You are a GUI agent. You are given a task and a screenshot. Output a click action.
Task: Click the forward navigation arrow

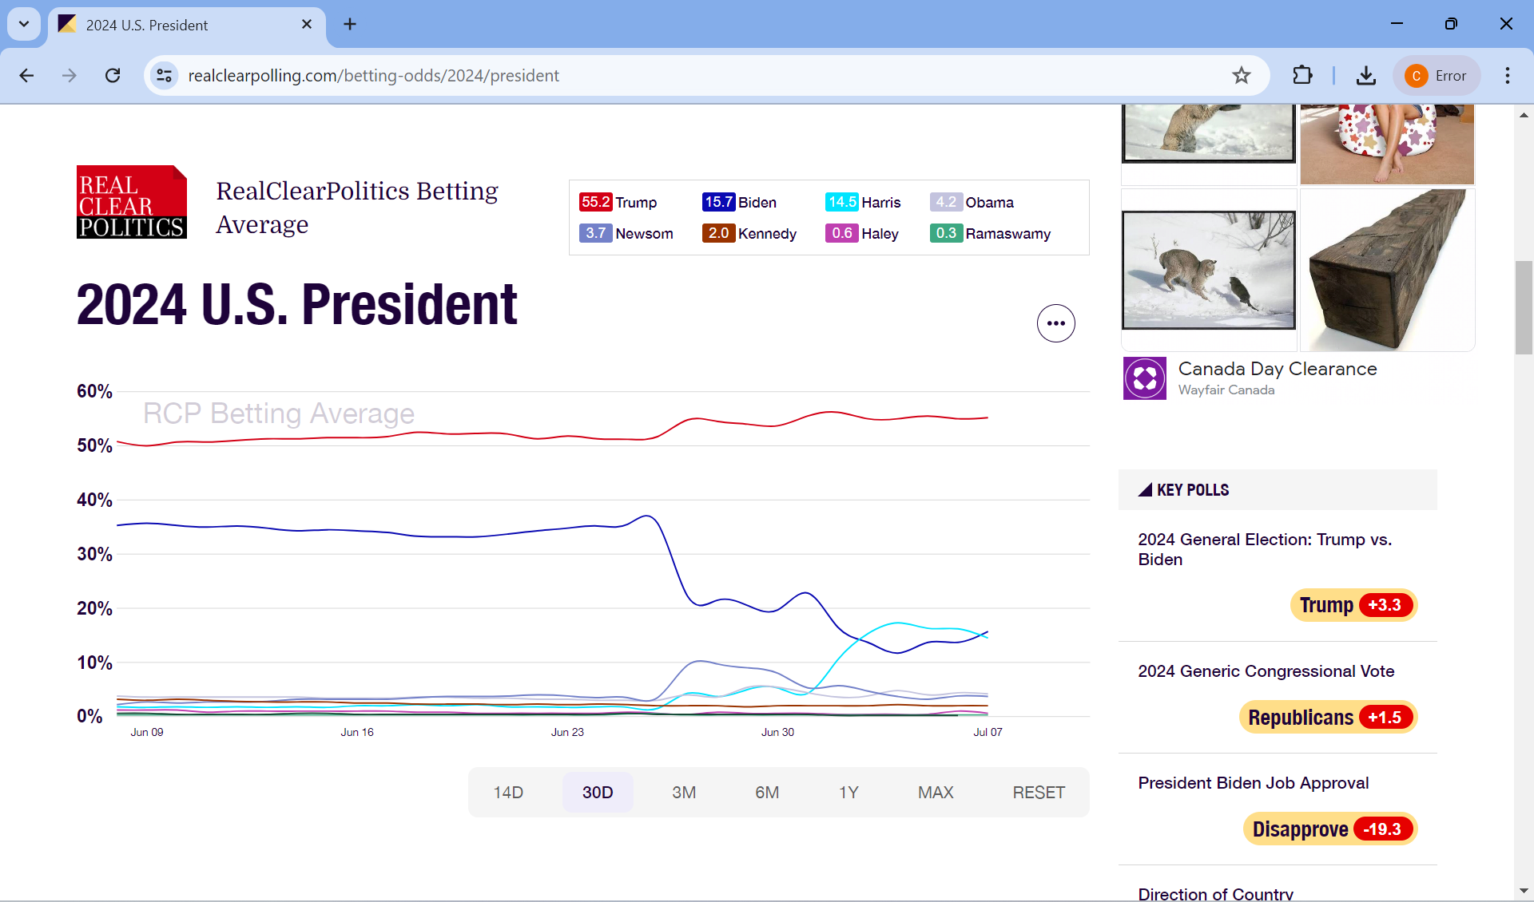[70, 75]
